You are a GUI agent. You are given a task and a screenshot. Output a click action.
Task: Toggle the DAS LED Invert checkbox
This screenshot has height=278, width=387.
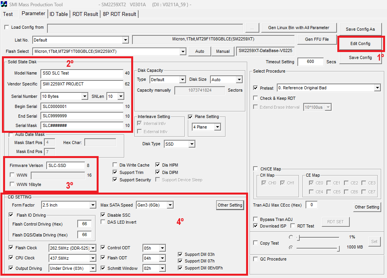click(x=103, y=222)
